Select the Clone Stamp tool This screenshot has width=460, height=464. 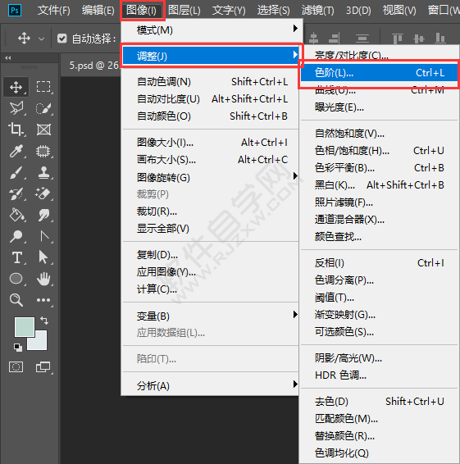43,172
